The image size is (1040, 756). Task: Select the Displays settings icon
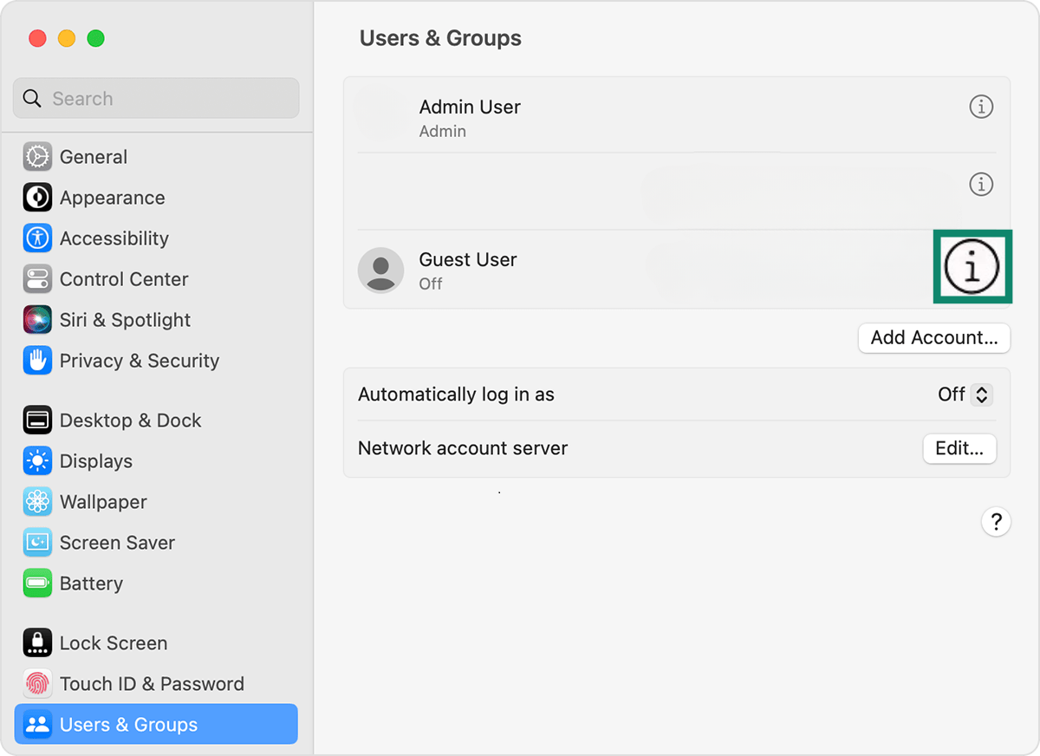tap(37, 461)
